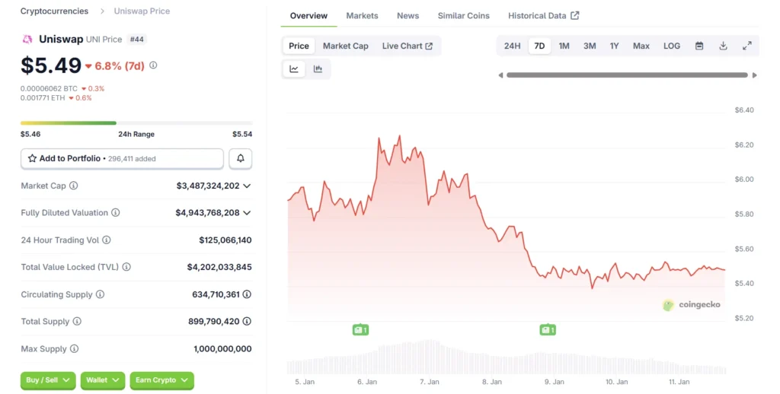Download chart data icon

pos(723,46)
